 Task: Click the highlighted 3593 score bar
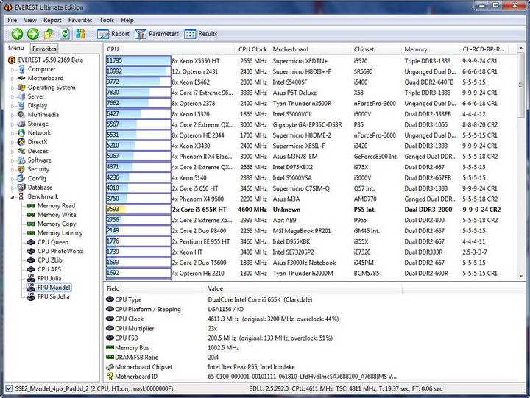coord(138,210)
